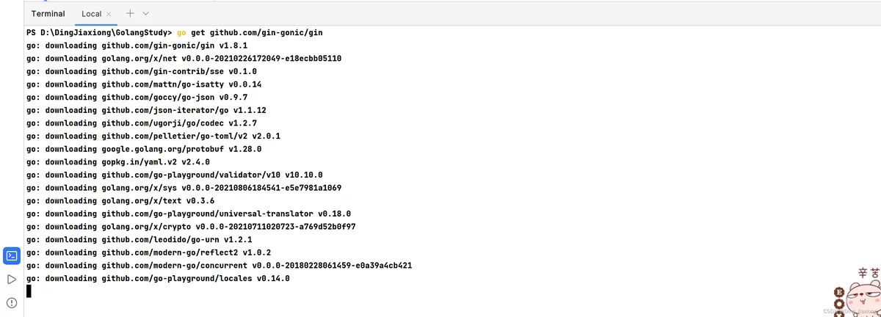Switch to the Local terminal tab
881x317 pixels.
(x=92, y=14)
